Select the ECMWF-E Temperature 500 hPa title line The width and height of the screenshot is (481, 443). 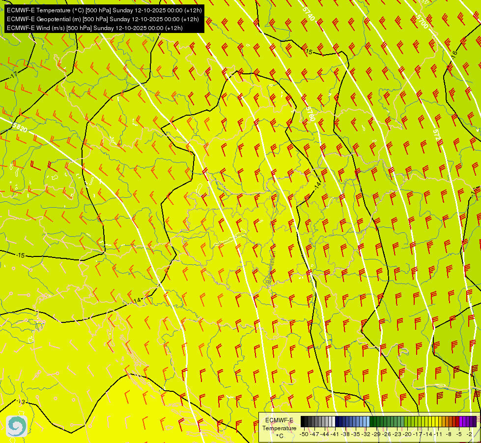click(104, 10)
